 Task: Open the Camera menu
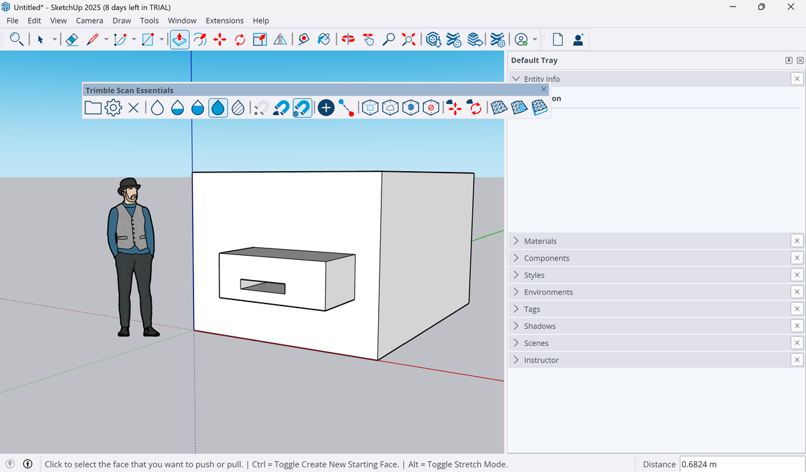point(89,21)
